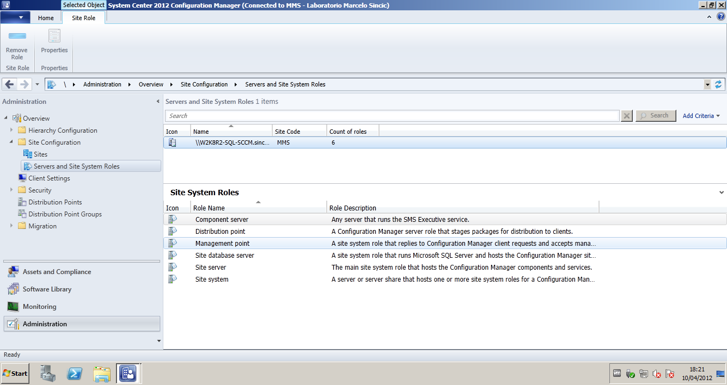Open the Assets and Compliance workspace
Image resolution: width=727 pixels, height=385 pixels.
[x=82, y=272]
